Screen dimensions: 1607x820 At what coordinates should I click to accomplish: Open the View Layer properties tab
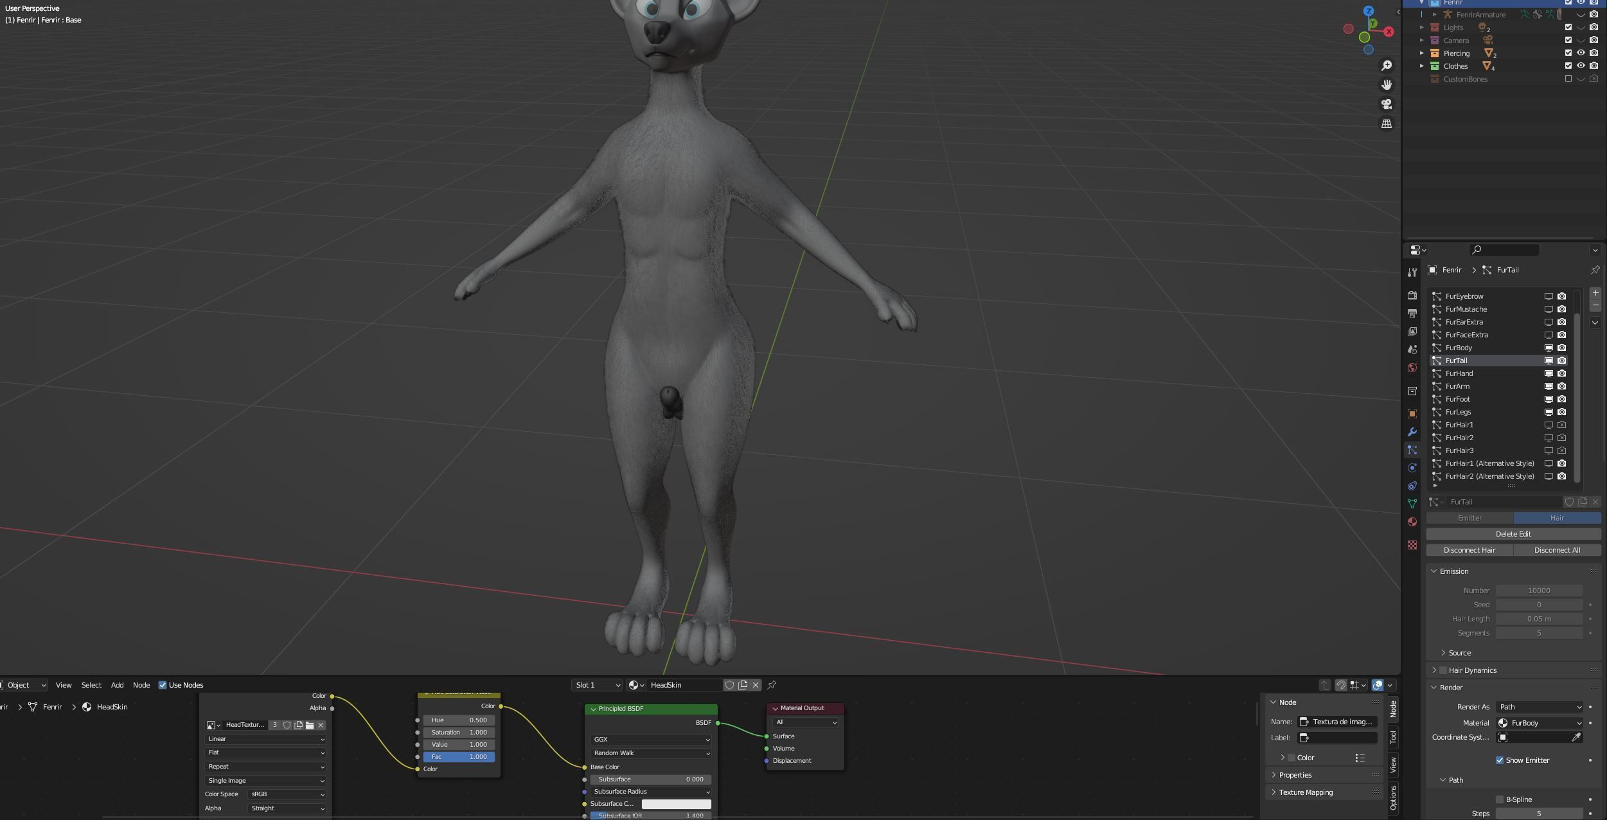[x=1412, y=332]
